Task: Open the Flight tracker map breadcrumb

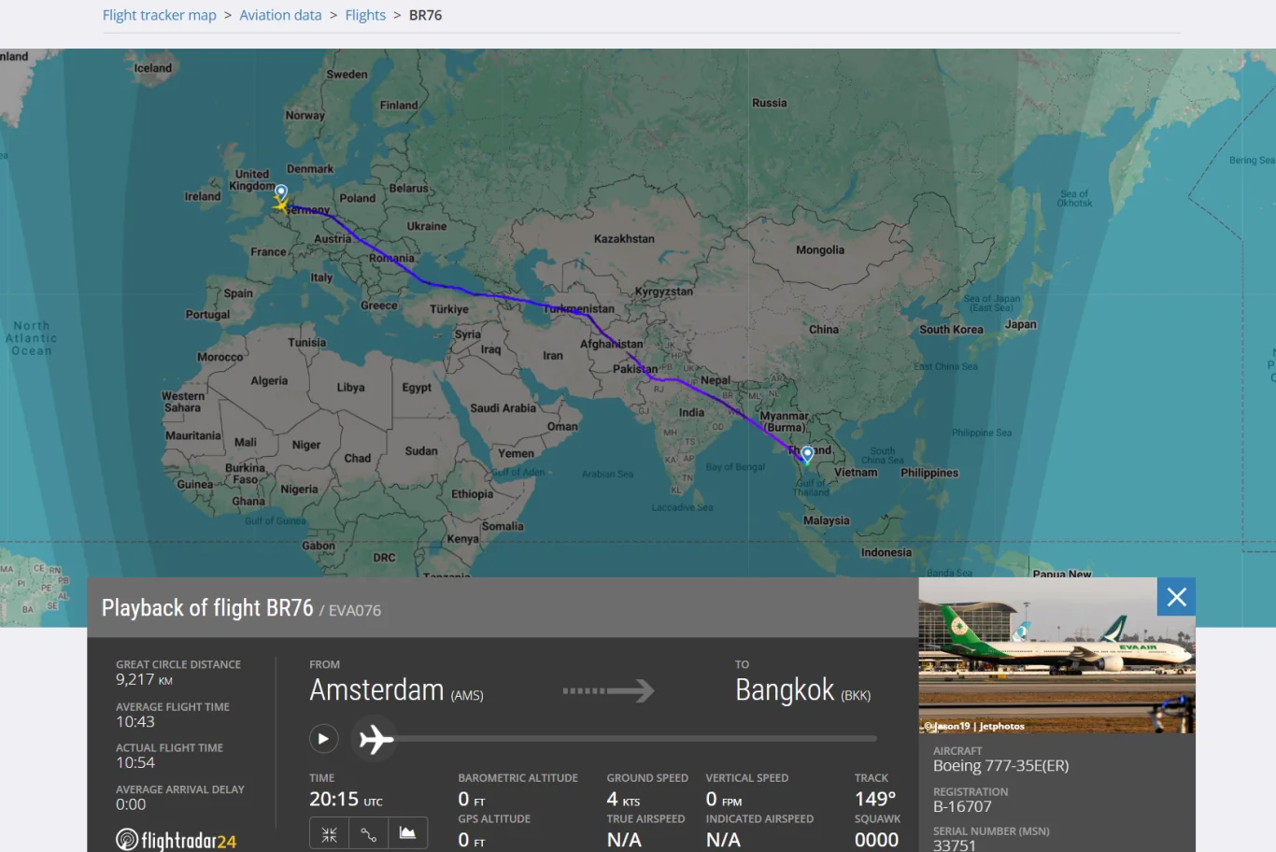Action: pos(160,15)
